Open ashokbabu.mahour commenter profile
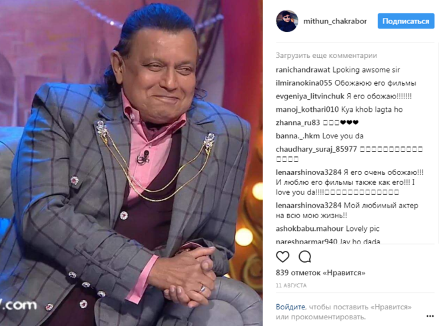 click(x=309, y=229)
